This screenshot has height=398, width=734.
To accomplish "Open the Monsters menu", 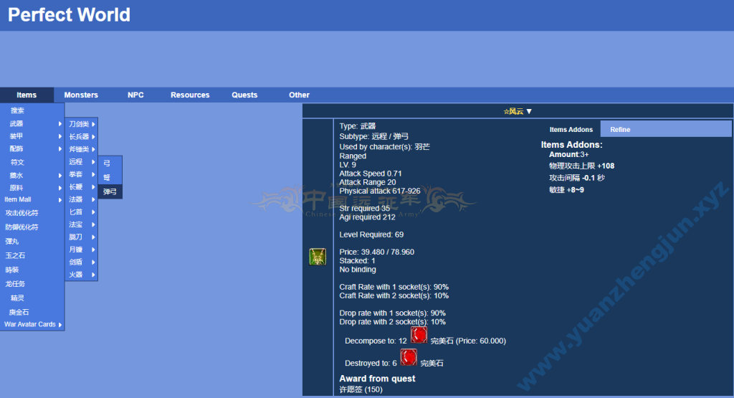I will [81, 95].
